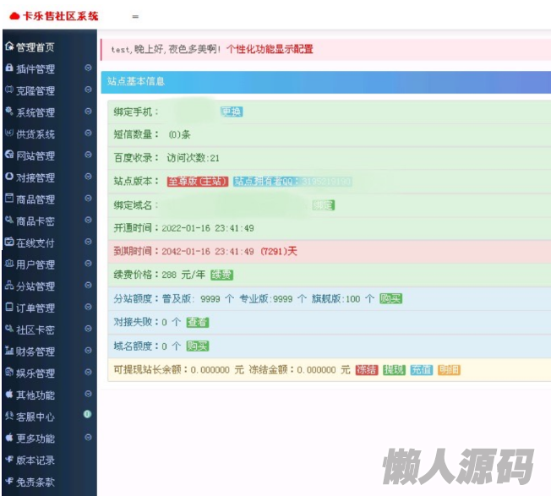The image size is (551, 496).
Task: Click 购买 button in 分站额度 row
Action: click(x=390, y=299)
